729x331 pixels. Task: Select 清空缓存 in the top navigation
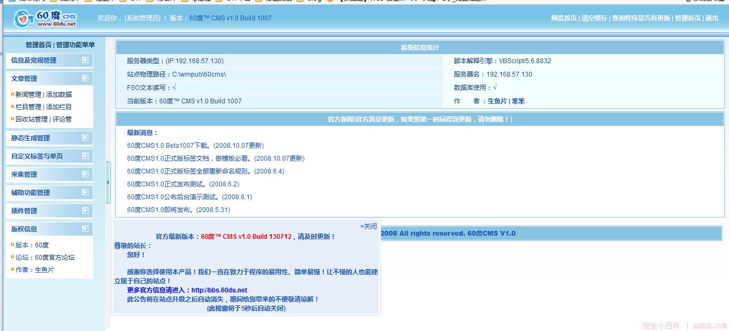[594, 18]
